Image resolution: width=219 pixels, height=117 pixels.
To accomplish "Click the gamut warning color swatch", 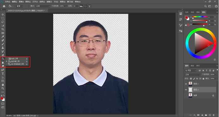I will 188,25.
